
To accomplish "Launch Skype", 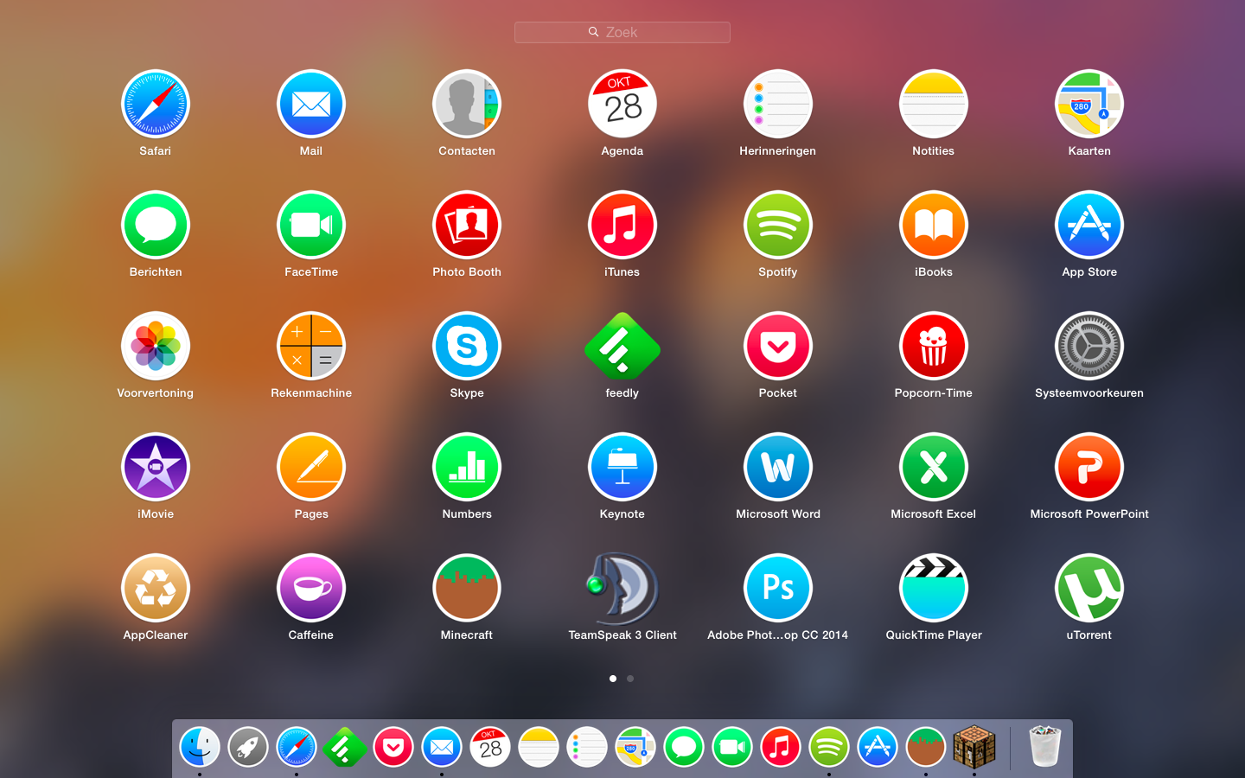I will pos(467,346).
